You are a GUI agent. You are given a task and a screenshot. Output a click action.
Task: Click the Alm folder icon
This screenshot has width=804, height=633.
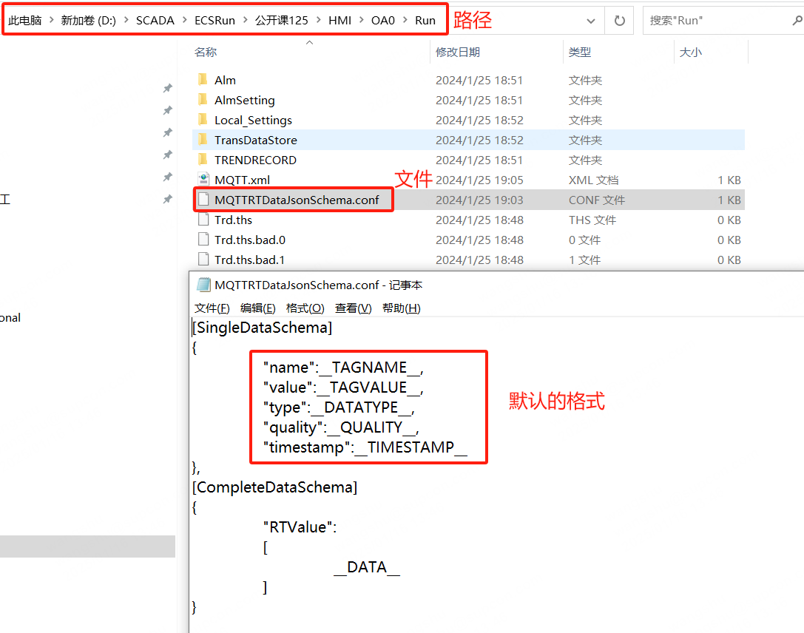click(203, 80)
